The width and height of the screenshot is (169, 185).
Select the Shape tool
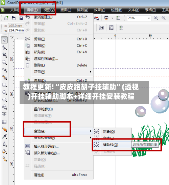click(x=4, y=48)
